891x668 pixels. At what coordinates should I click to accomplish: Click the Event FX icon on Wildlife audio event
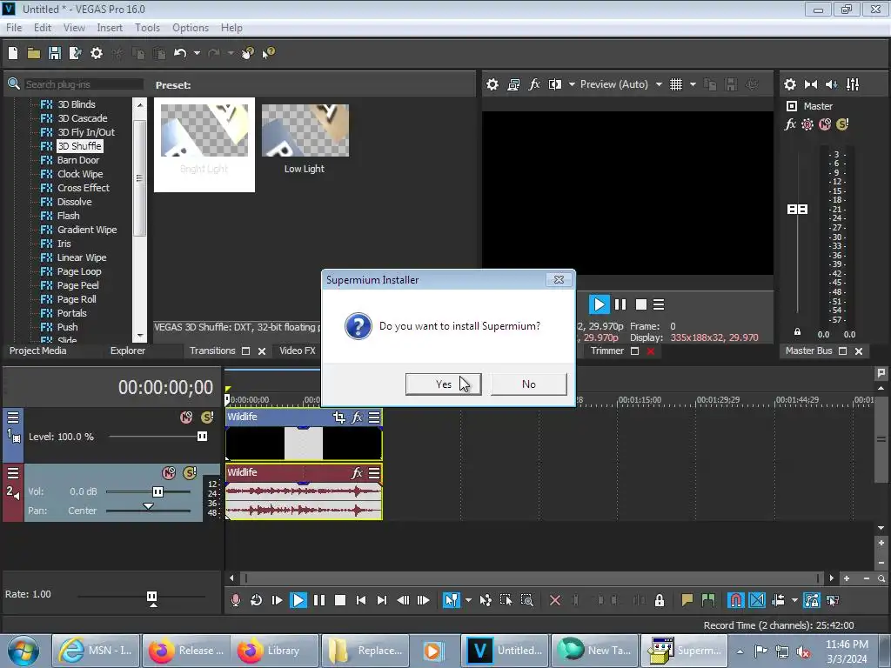pyautogui.click(x=357, y=472)
